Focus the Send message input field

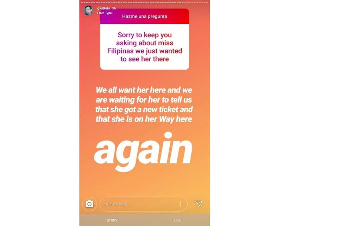[144, 204]
